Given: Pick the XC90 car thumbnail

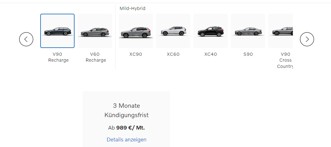Looking at the screenshot, I should (x=136, y=31).
